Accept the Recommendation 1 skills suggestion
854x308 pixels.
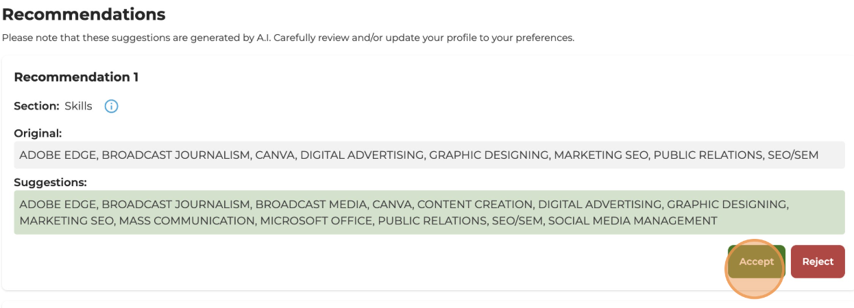point(756,261)
